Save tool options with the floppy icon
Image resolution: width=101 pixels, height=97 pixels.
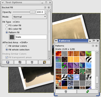click(x=8, y=62)
